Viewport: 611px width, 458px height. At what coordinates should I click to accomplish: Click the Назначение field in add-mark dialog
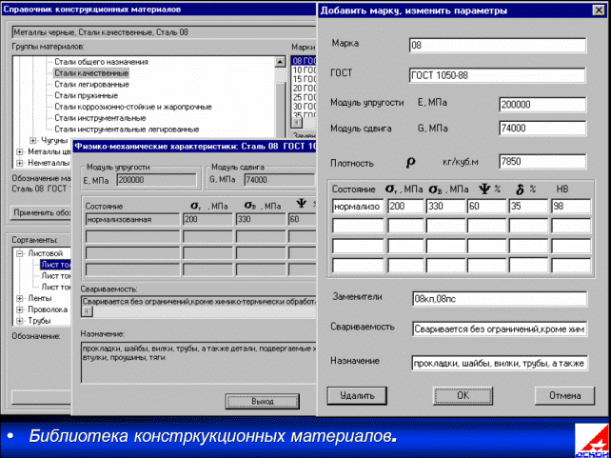[499, 364]
